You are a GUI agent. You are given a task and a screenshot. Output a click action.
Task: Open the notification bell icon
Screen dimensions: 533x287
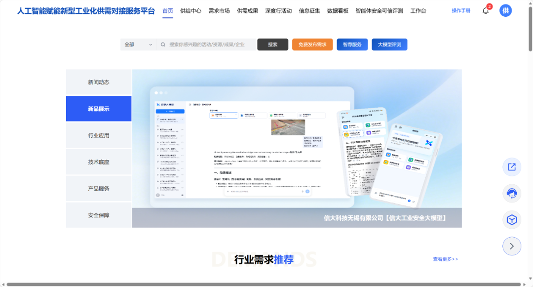(486, 10)
